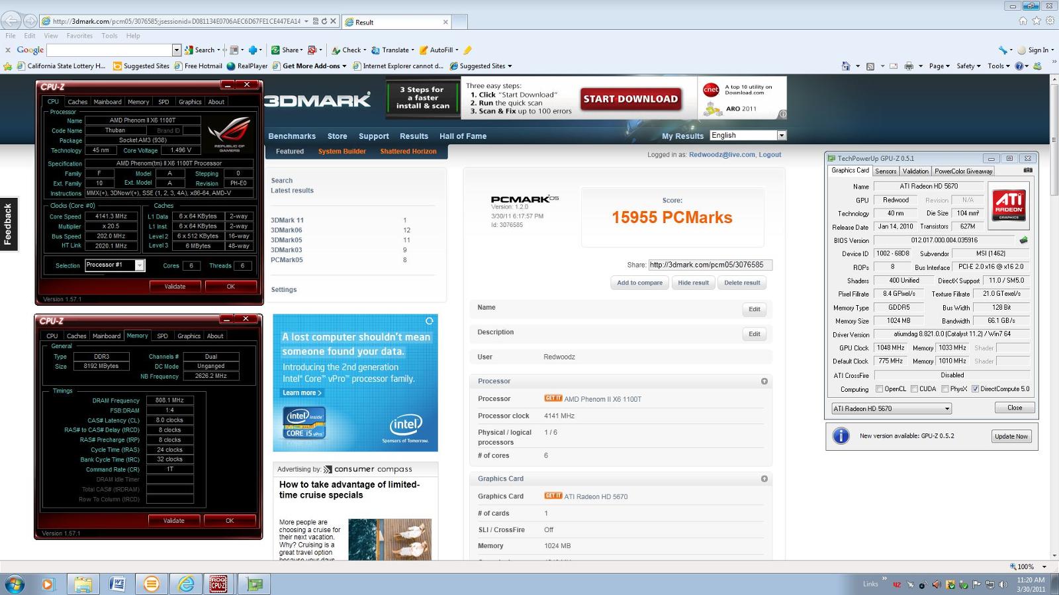Click the Google toolbar search input box
The height and width of the screenshot is (595, 1059).
point(110,50)
